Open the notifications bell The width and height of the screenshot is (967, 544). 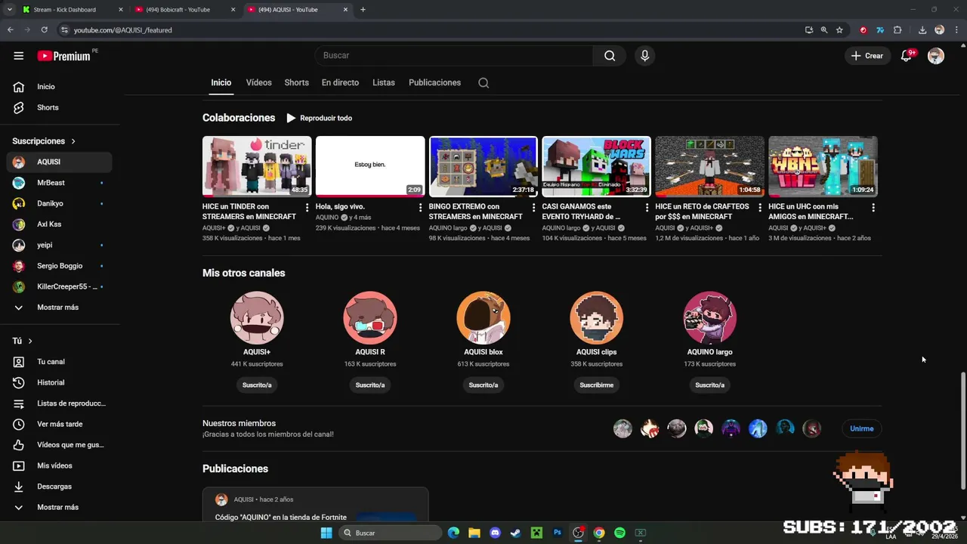906,56
